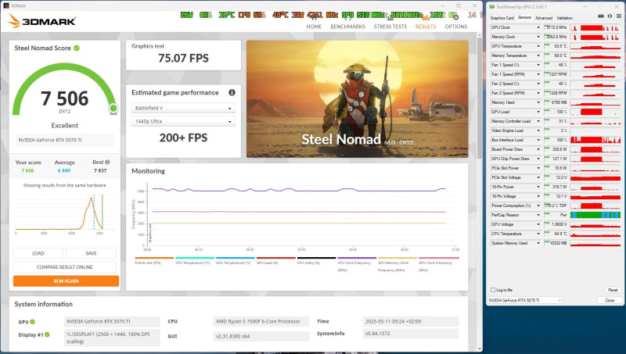
Task: Enable the Log to file checkbox
Action: [x=493, y=290]
